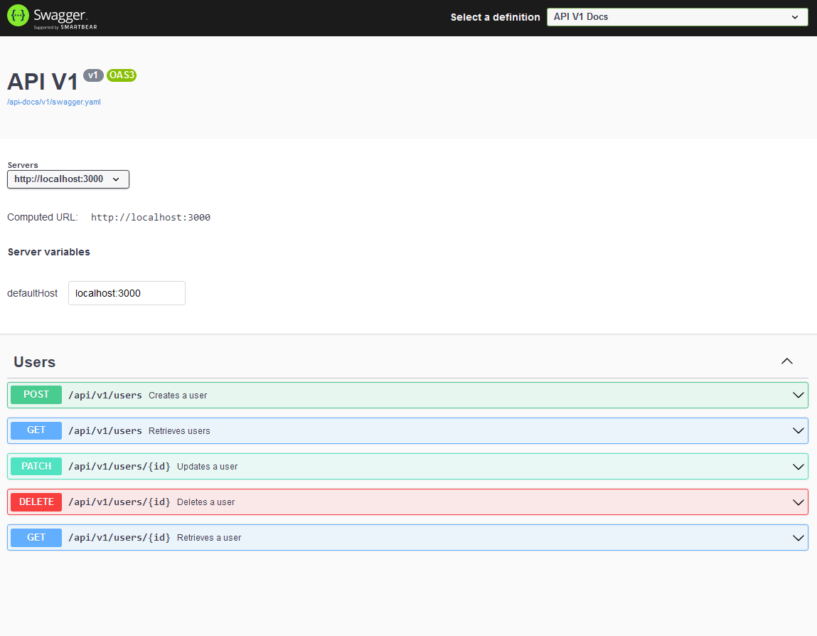Viewport: 817px width, 636px height.
Task: Click the Computed URL value
Action: [x=150, y=217]
